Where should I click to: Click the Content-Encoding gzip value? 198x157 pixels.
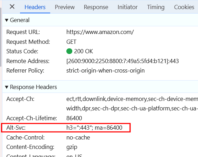[x=72, y=147]
